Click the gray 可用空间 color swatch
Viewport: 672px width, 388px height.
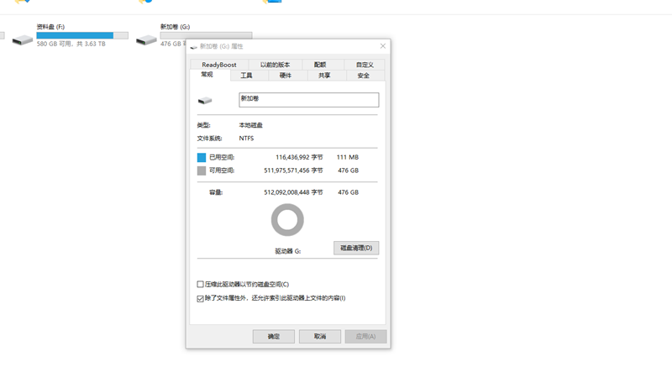pos(202,170)
